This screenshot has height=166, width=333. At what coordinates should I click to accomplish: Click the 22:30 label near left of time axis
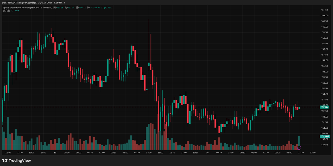click(x=20, y=152)
